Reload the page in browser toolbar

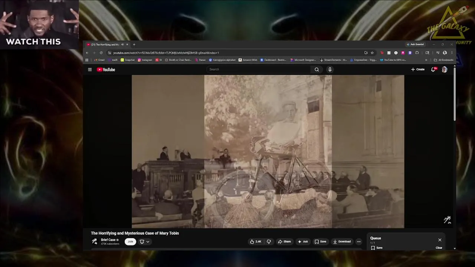101,53
